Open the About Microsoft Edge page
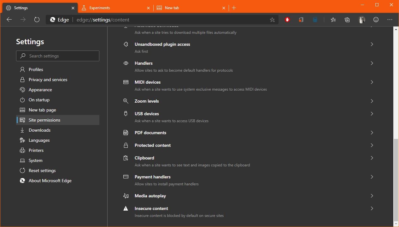Viewport: 399px width, 227px height. tap(50, 180)
